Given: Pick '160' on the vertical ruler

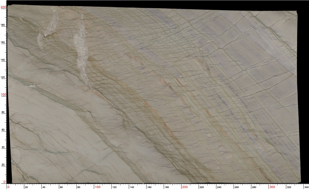Looking at the screenshot, I should tap(3, 42).
